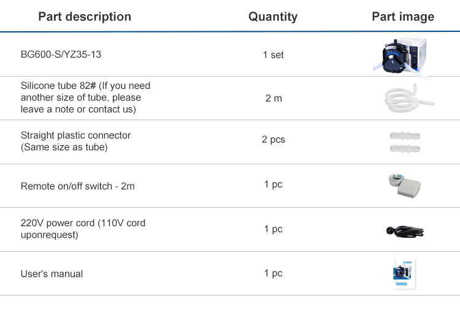Click the peristaltic pump product image
Viewport: 460px width, 309px height.
pyautogui.click(x=401, y=56)
